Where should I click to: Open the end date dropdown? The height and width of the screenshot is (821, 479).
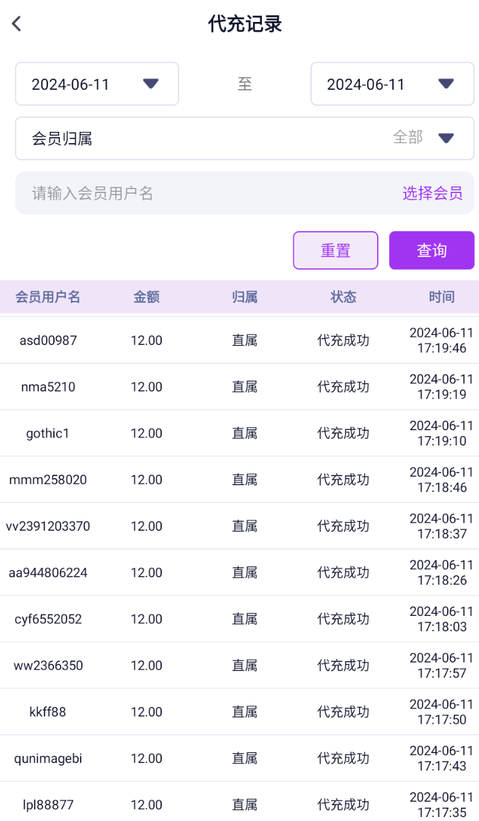pyautogui.click(x=392, y=84)
